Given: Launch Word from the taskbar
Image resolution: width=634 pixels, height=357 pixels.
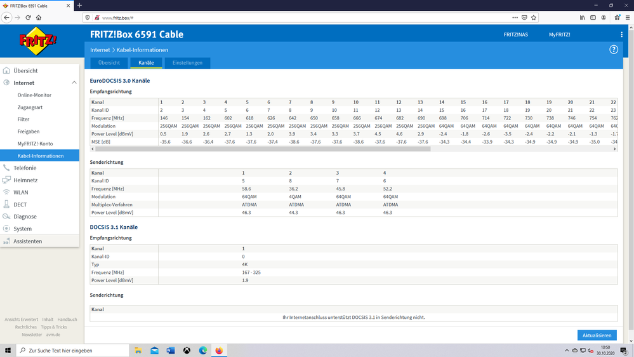Looking at the screenshot, I should pos(170,351).
